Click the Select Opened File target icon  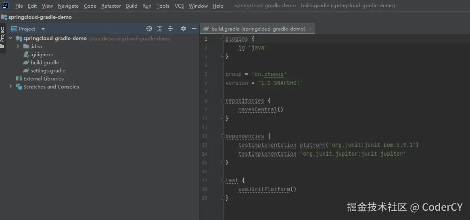tap(149, 29)
